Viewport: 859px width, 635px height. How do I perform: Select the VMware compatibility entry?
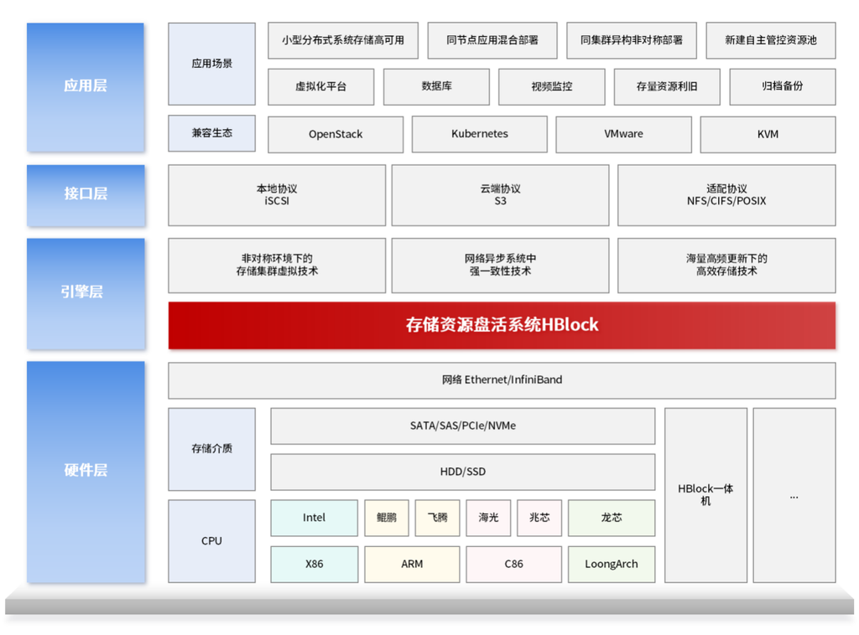click(x=624, y=134)
